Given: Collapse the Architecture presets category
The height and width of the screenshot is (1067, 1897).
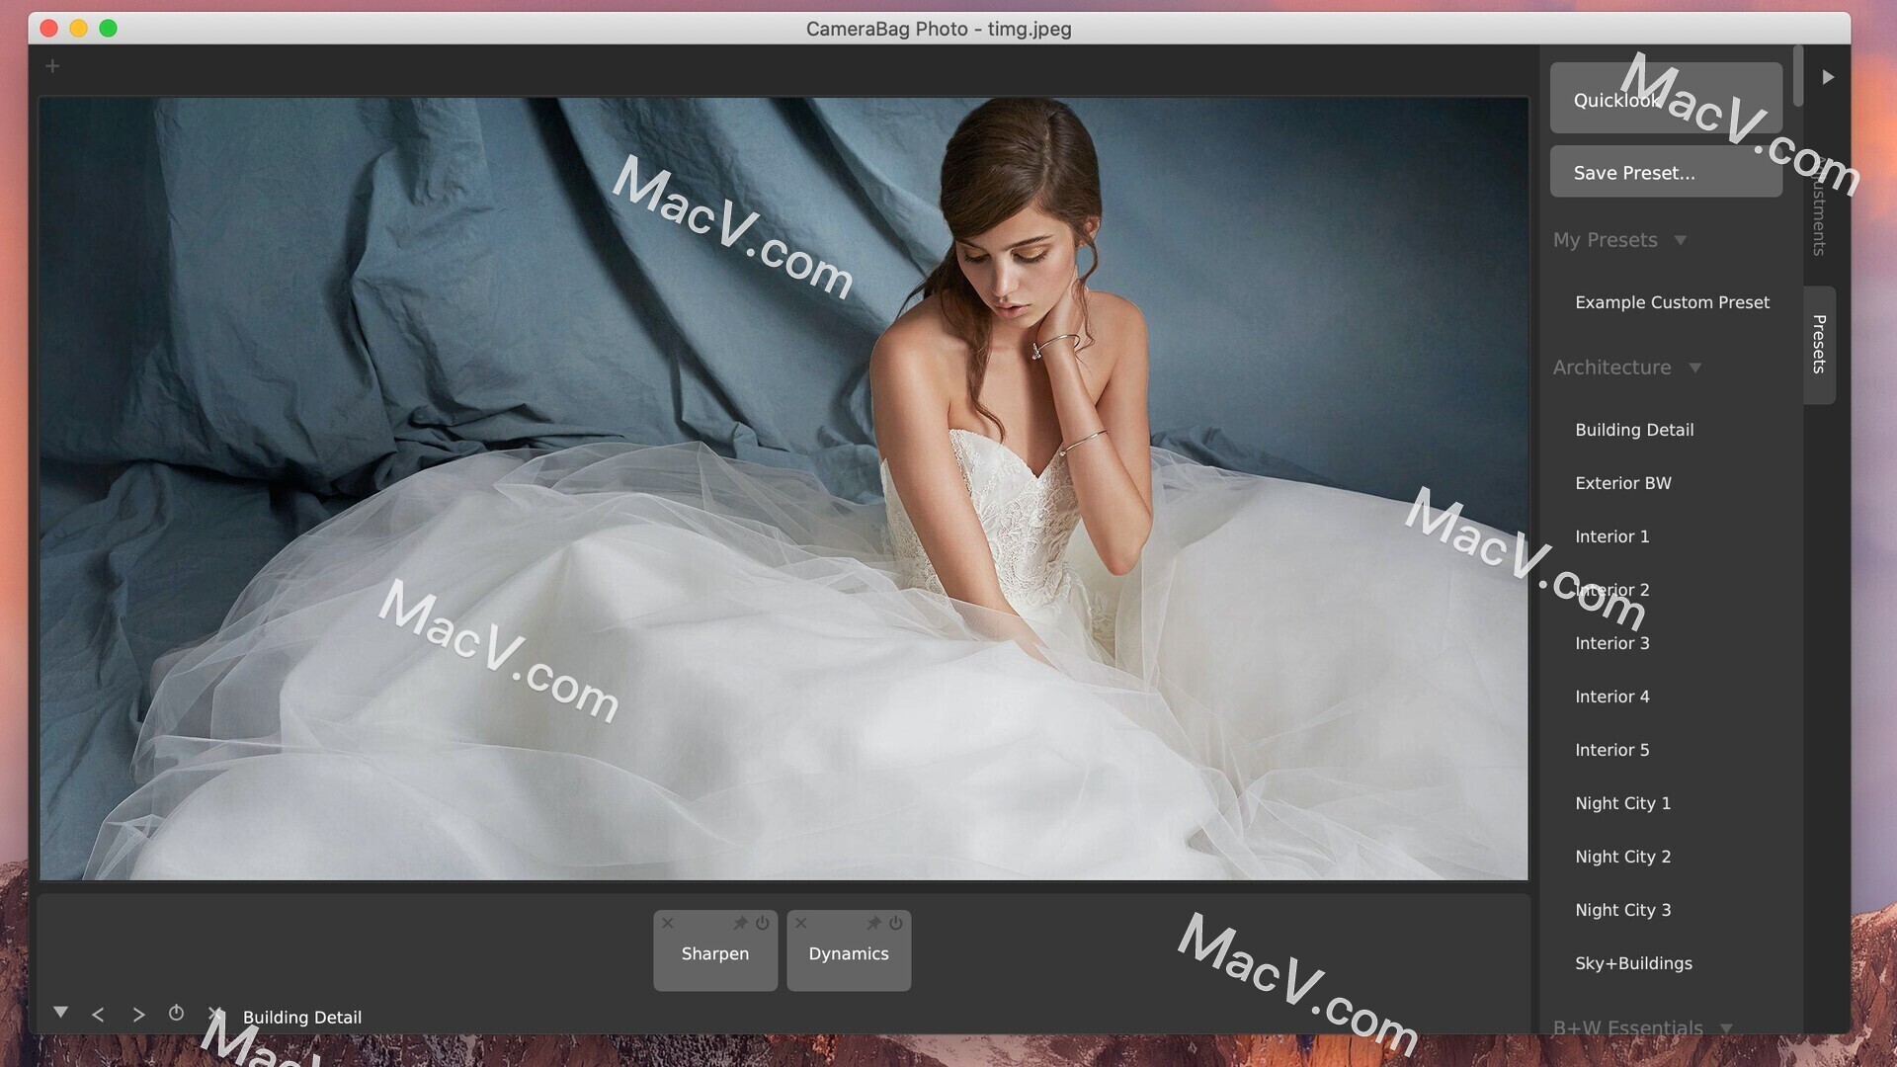Looking at the screenshot, I should (x=1694, y=368).
